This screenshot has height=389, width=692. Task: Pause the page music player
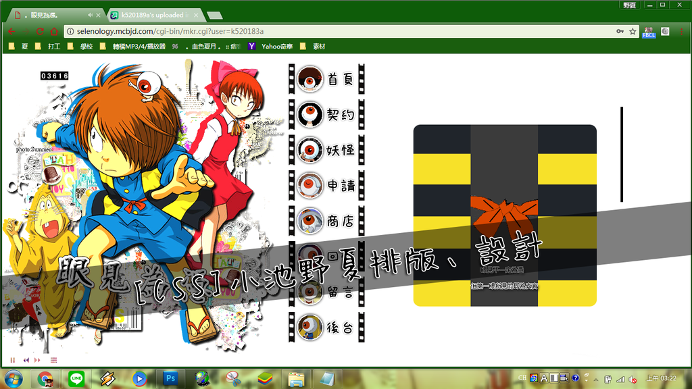tap(13, 361)
